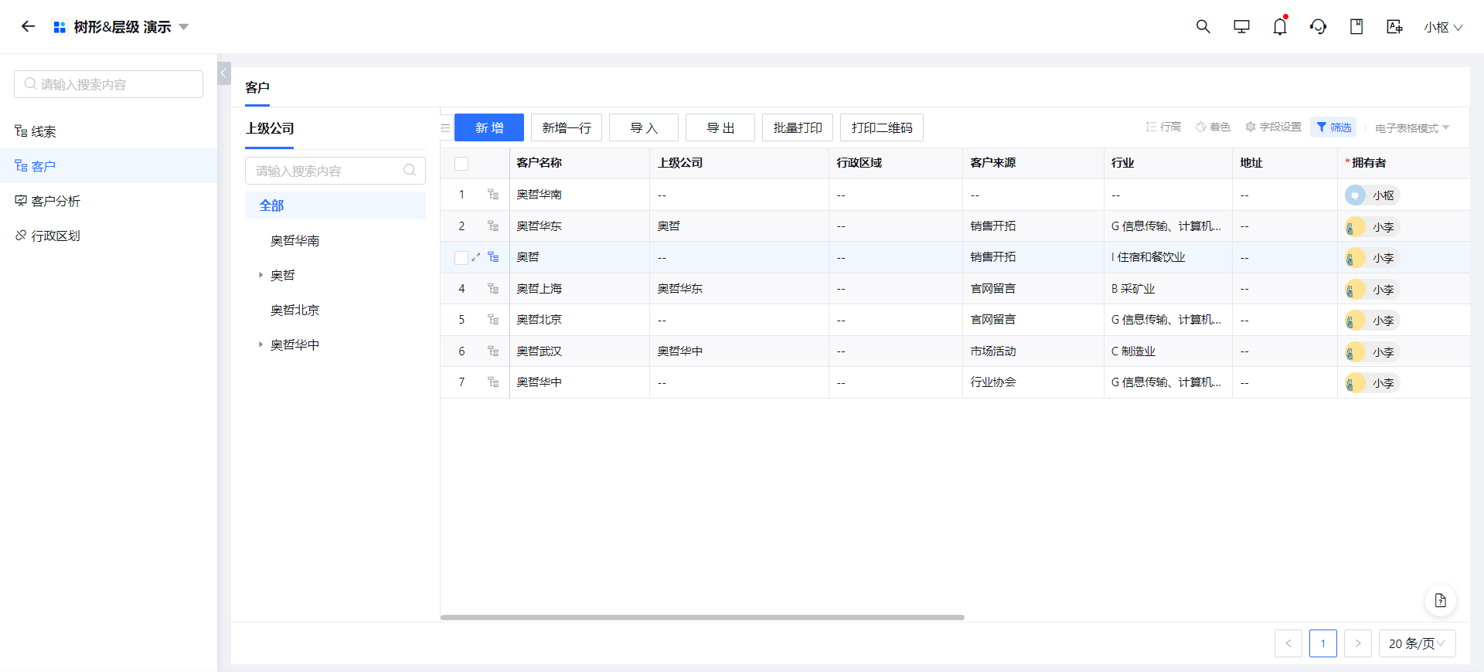Click the 打印二维码 button
The image size is (1484, 672).
[x=882, y=127]
